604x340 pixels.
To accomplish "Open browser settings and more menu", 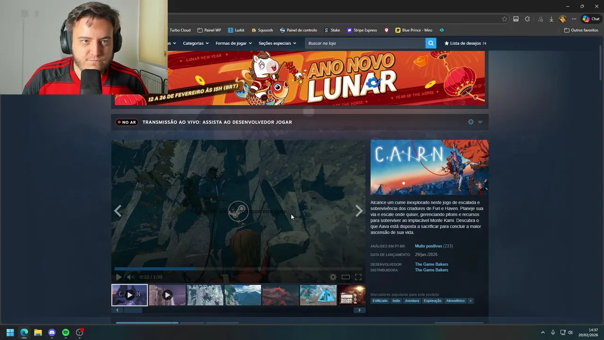I will coord(574,19).
